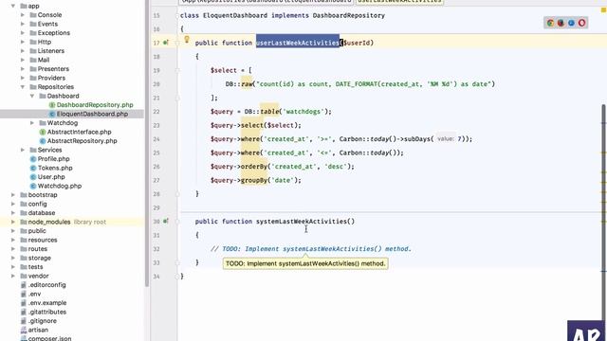Expand the Watchdog folder arrow
This screenshot has height=341, width=607.
coord(32,123)
